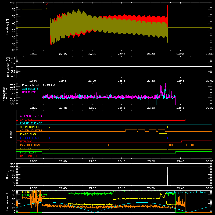Click the Quality axis title
This screenshot has width=215, height=215.
coord(7,174)
